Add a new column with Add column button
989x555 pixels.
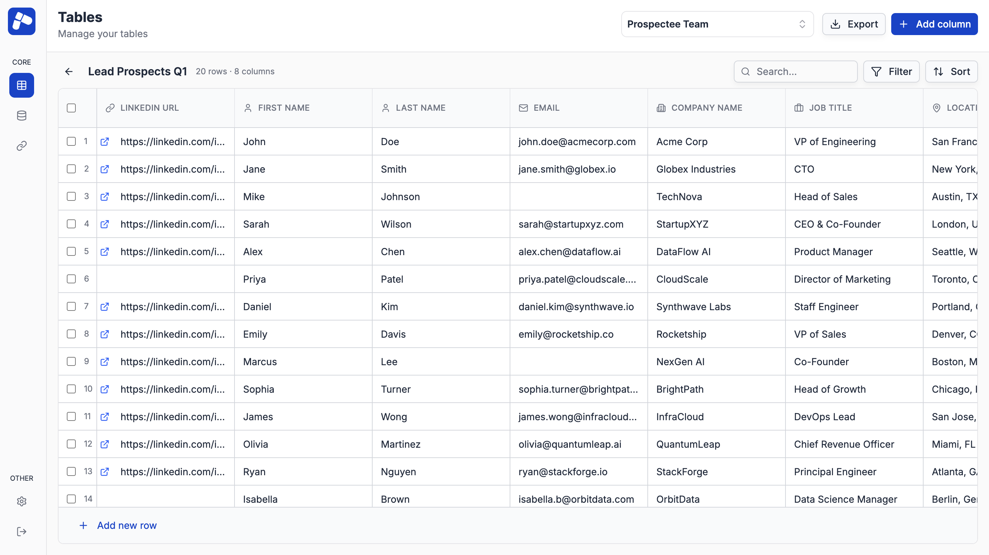point(934,24)
